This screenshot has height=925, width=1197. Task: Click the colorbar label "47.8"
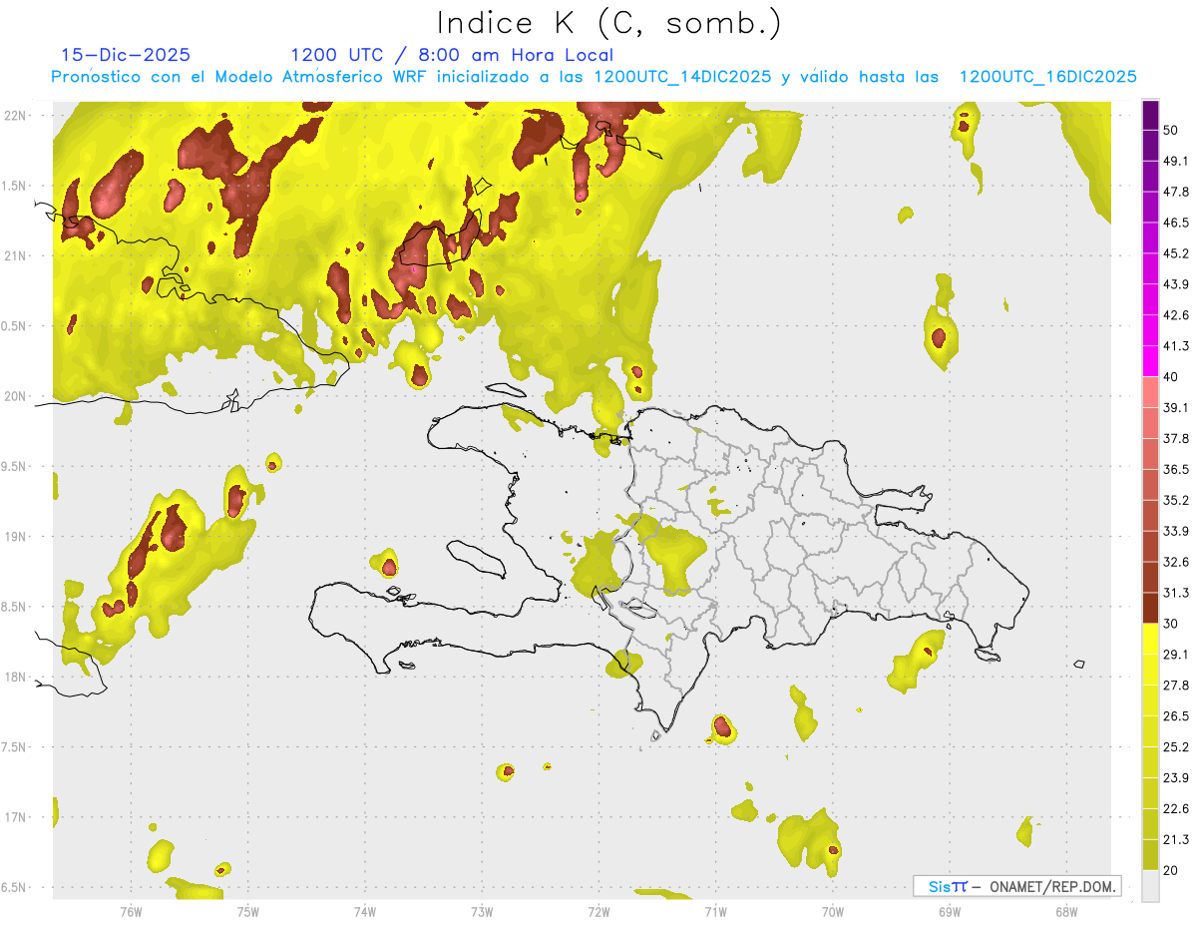[x=1176, y=192]
